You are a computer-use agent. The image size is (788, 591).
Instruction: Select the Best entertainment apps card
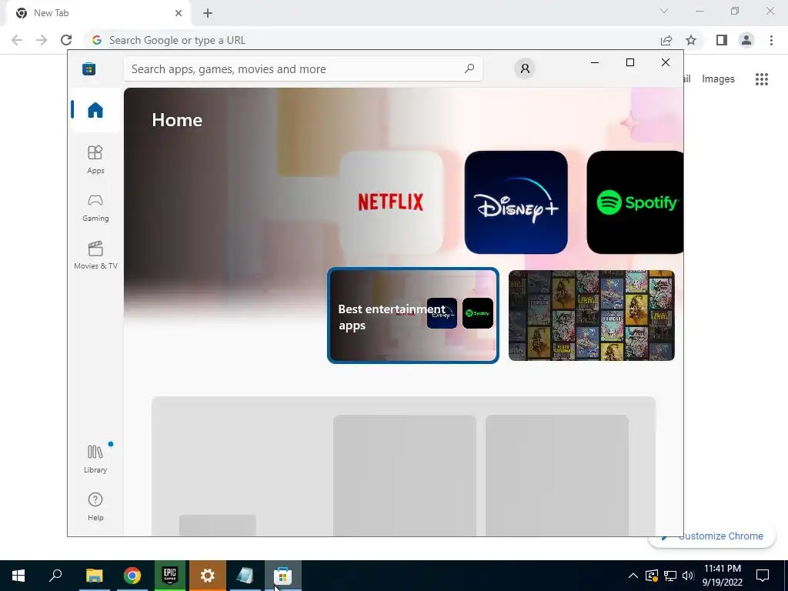click(412, 315)
